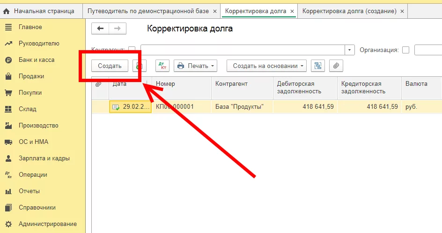Switch to Корректировка долга (создание) tab
Screen dimensions: 442x233
(349, 10)
